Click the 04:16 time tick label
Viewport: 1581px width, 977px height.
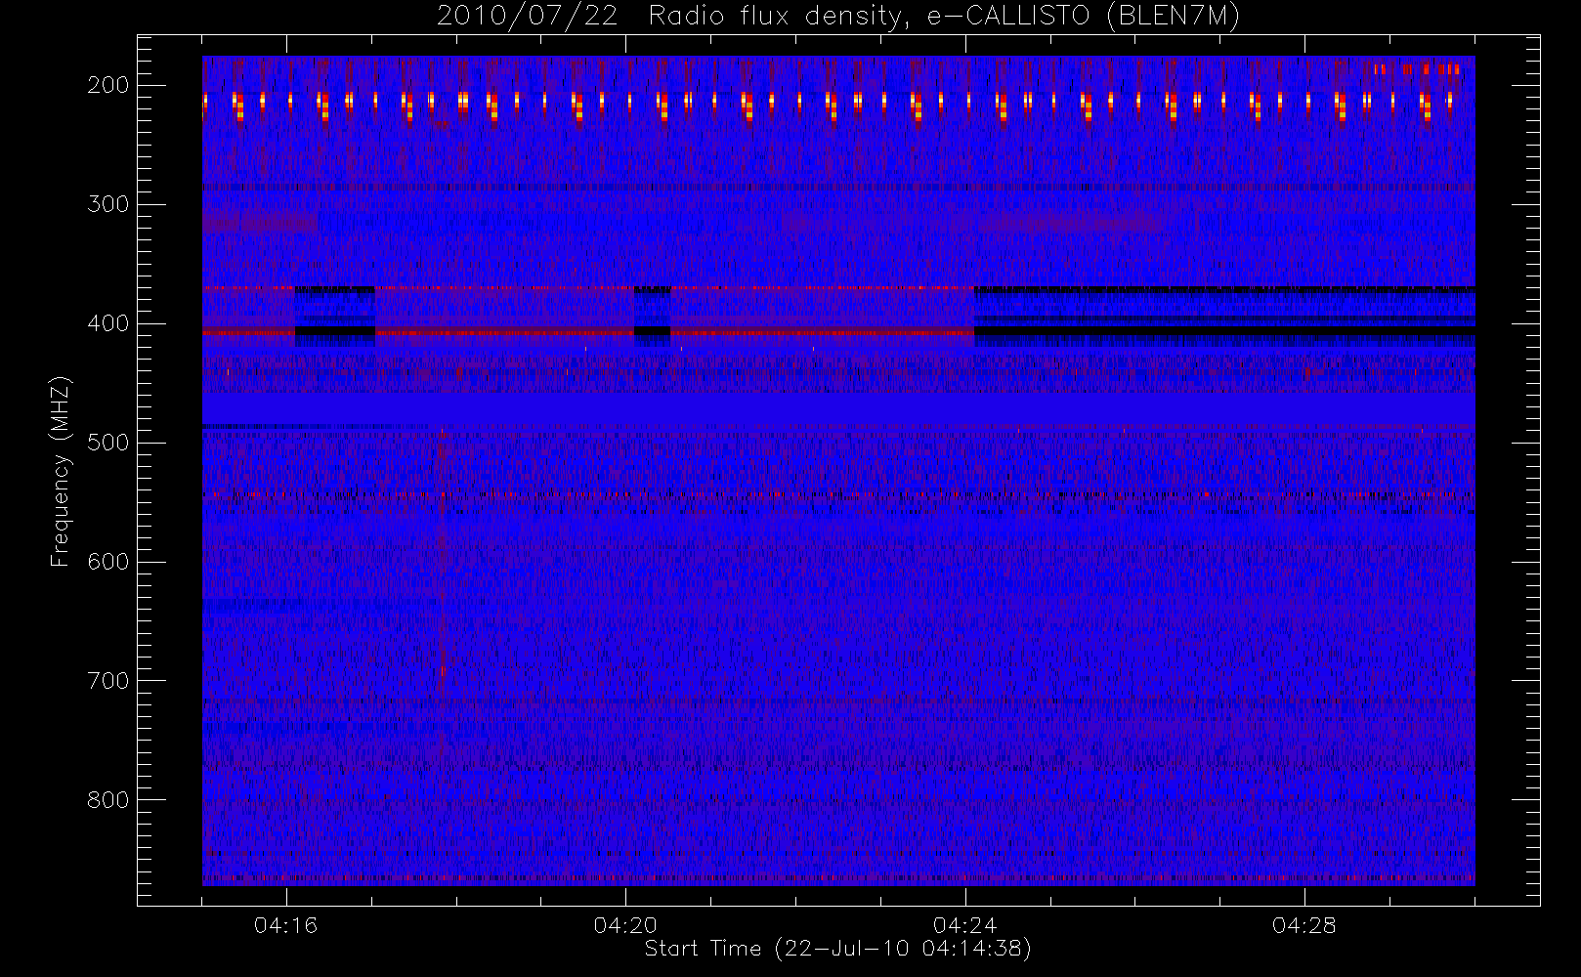coord(286,925)
